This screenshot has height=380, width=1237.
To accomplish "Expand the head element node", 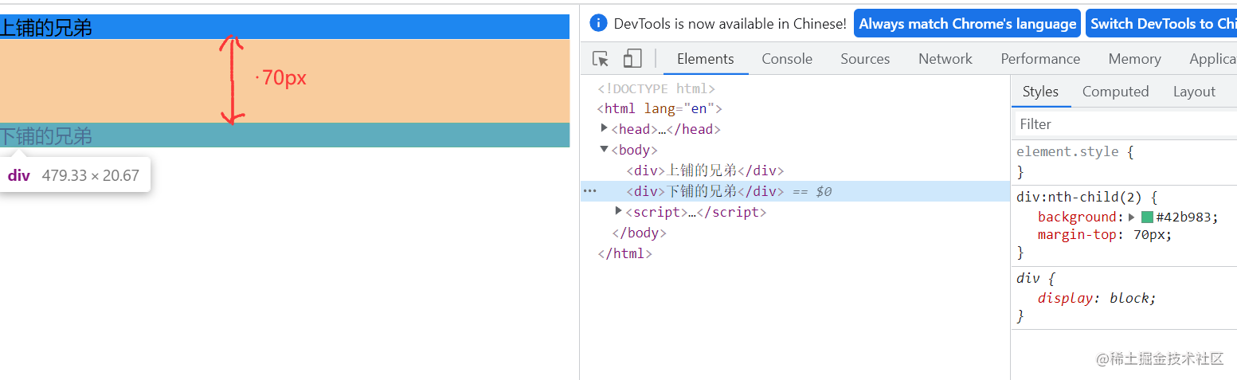I will click(x=605, y=128).
